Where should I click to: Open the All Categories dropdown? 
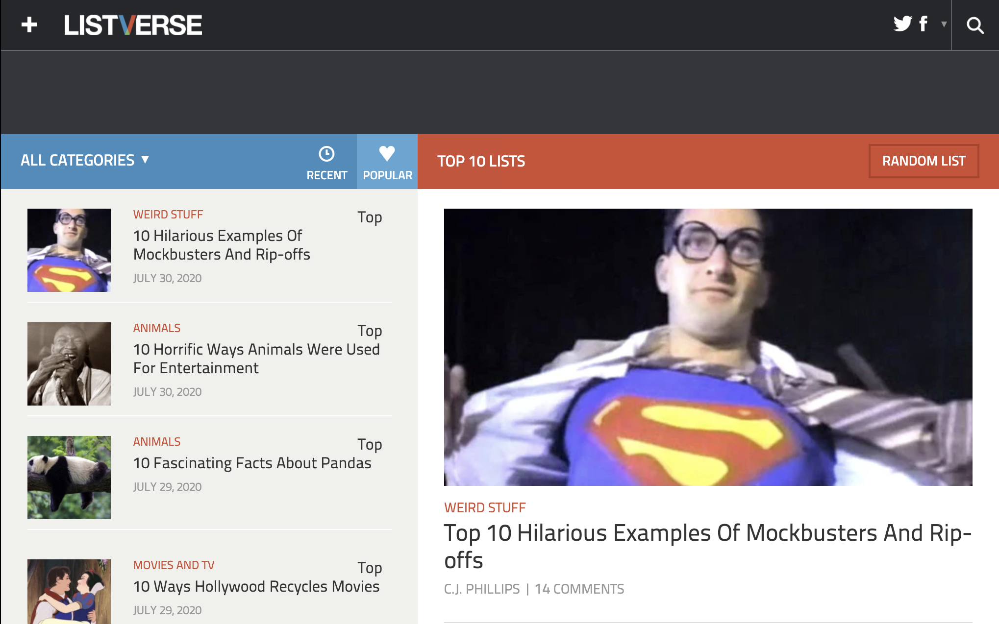(x=85, y=160)
